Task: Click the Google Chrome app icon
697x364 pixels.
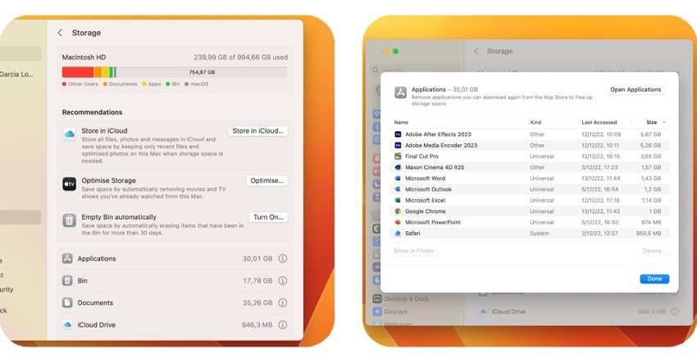Action: tap(398, 212)
